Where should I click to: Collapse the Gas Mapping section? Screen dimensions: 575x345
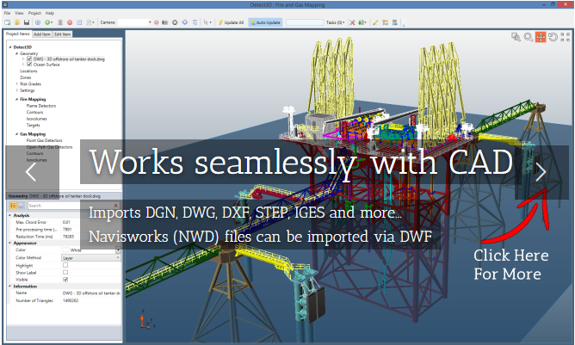tap(16, 134)
